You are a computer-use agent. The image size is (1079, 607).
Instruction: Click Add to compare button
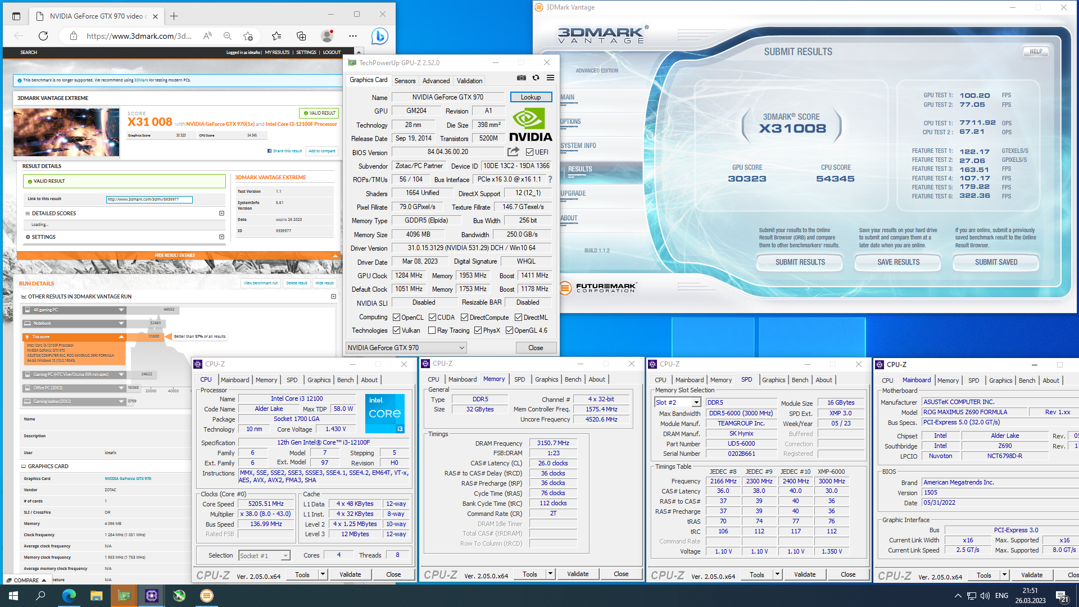click(x=322, y=151)
